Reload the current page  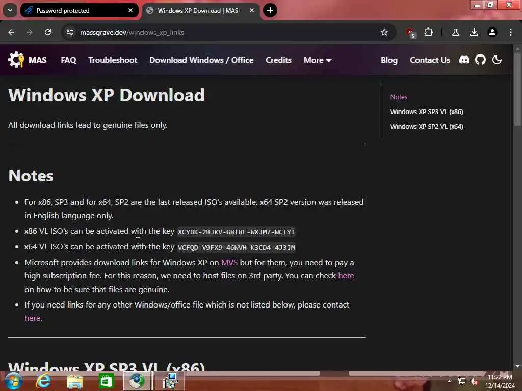pyautogui.click(x=48, y=32)
